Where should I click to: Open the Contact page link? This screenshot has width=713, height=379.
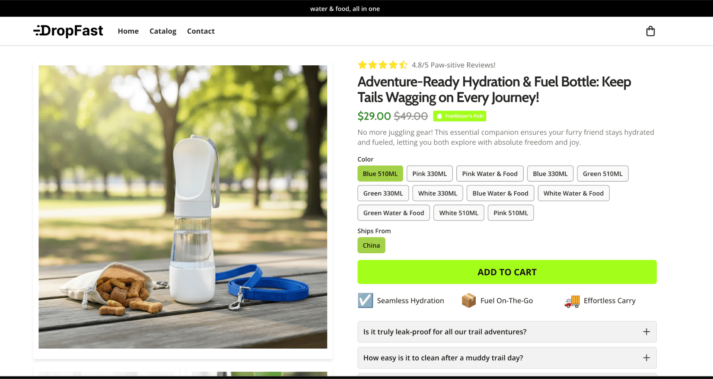(x=201, y=31)
